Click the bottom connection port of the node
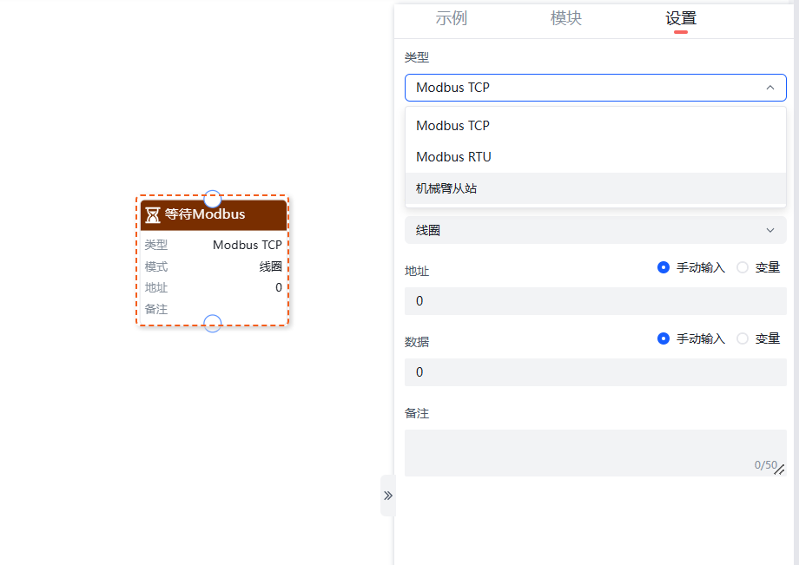 (212, 324)
